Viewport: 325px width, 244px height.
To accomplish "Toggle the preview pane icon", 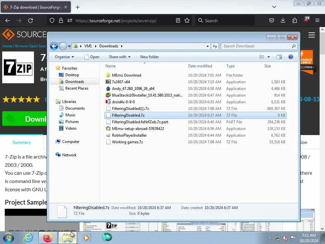I will pyautogui.click(x=279, y=57).
